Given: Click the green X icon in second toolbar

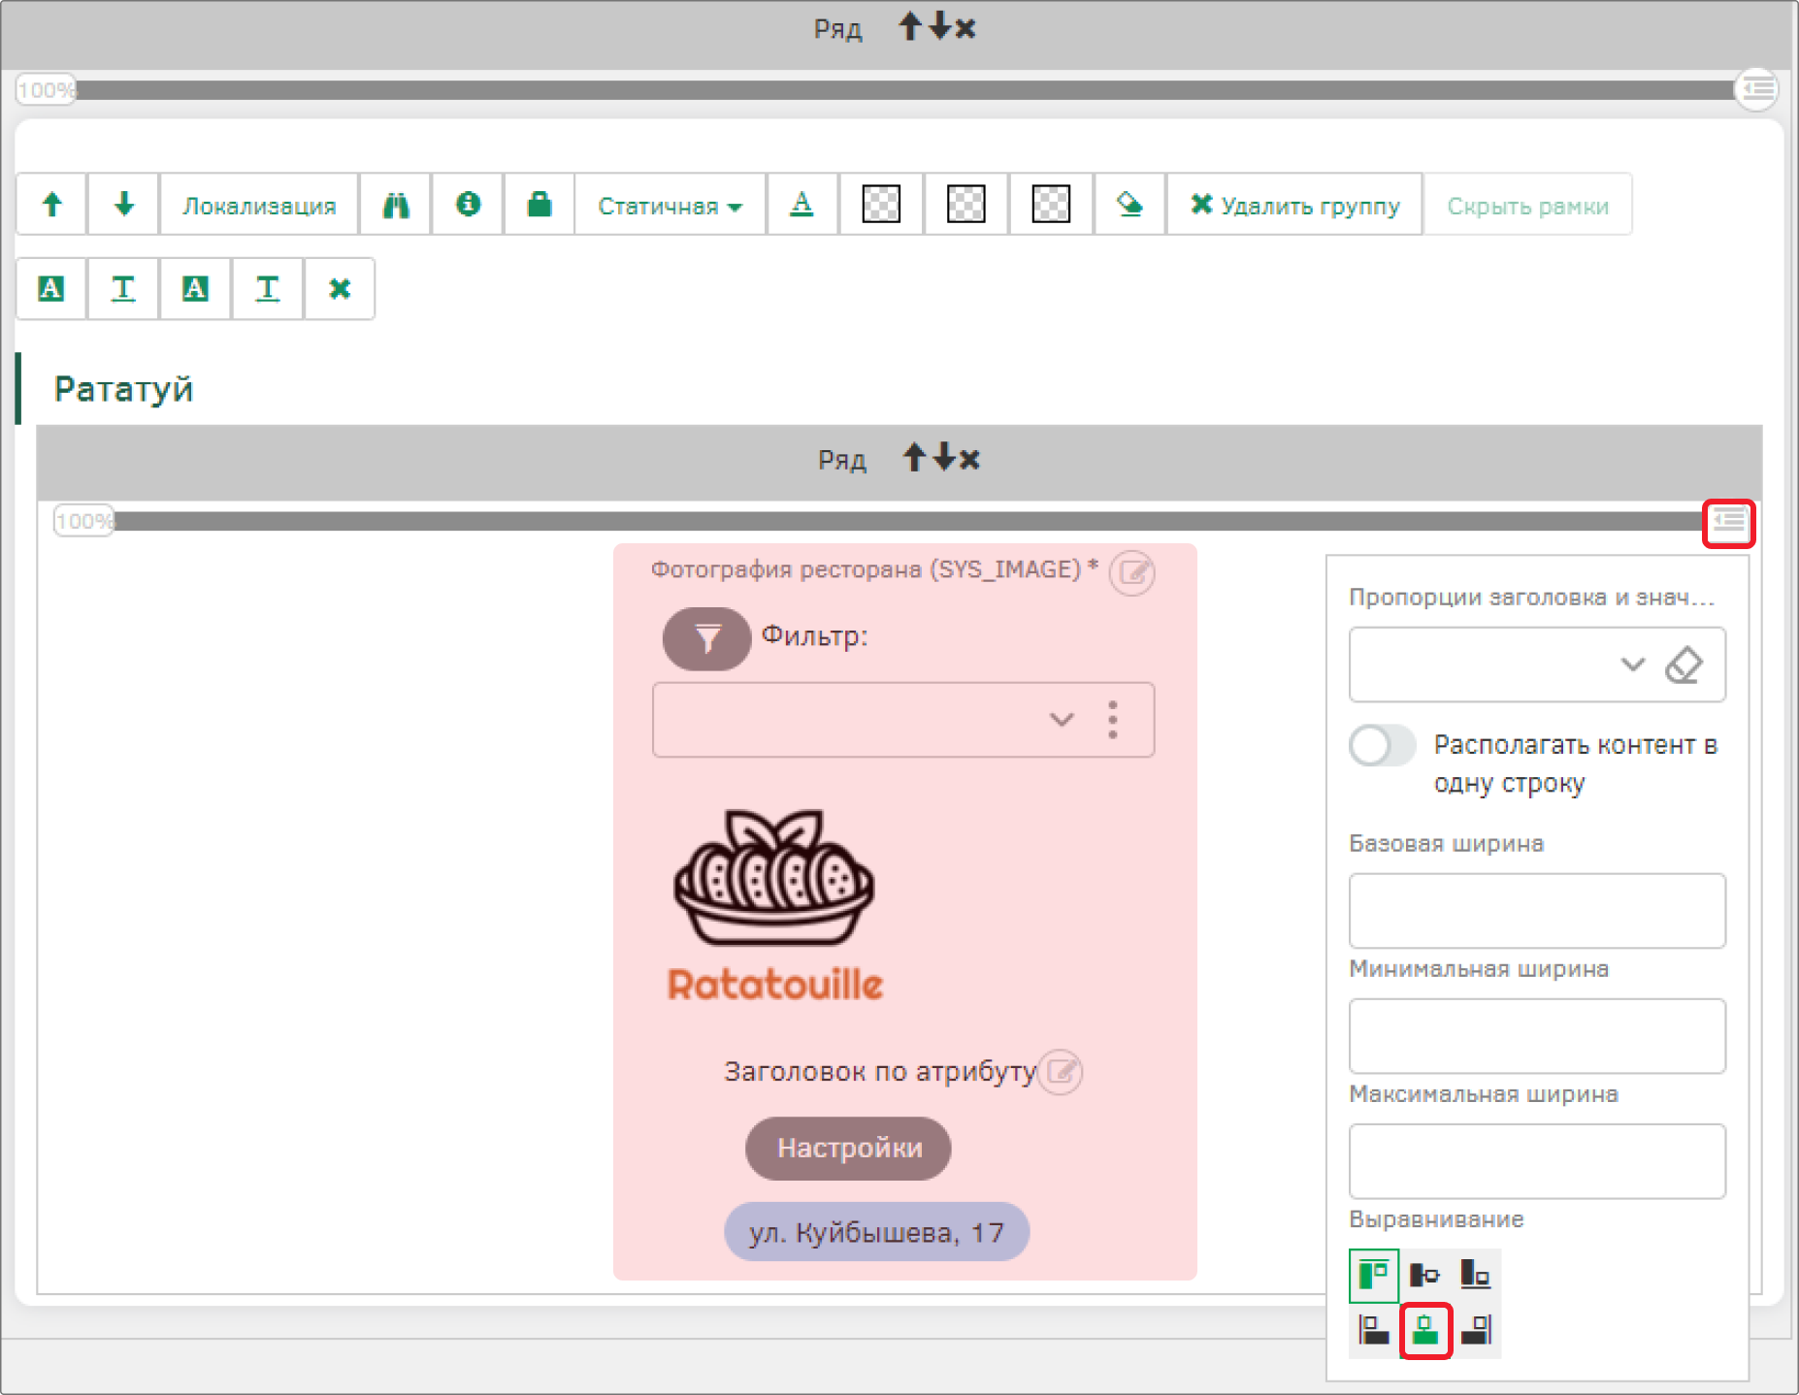Looking at the screenshot, I should coord(339,288).
